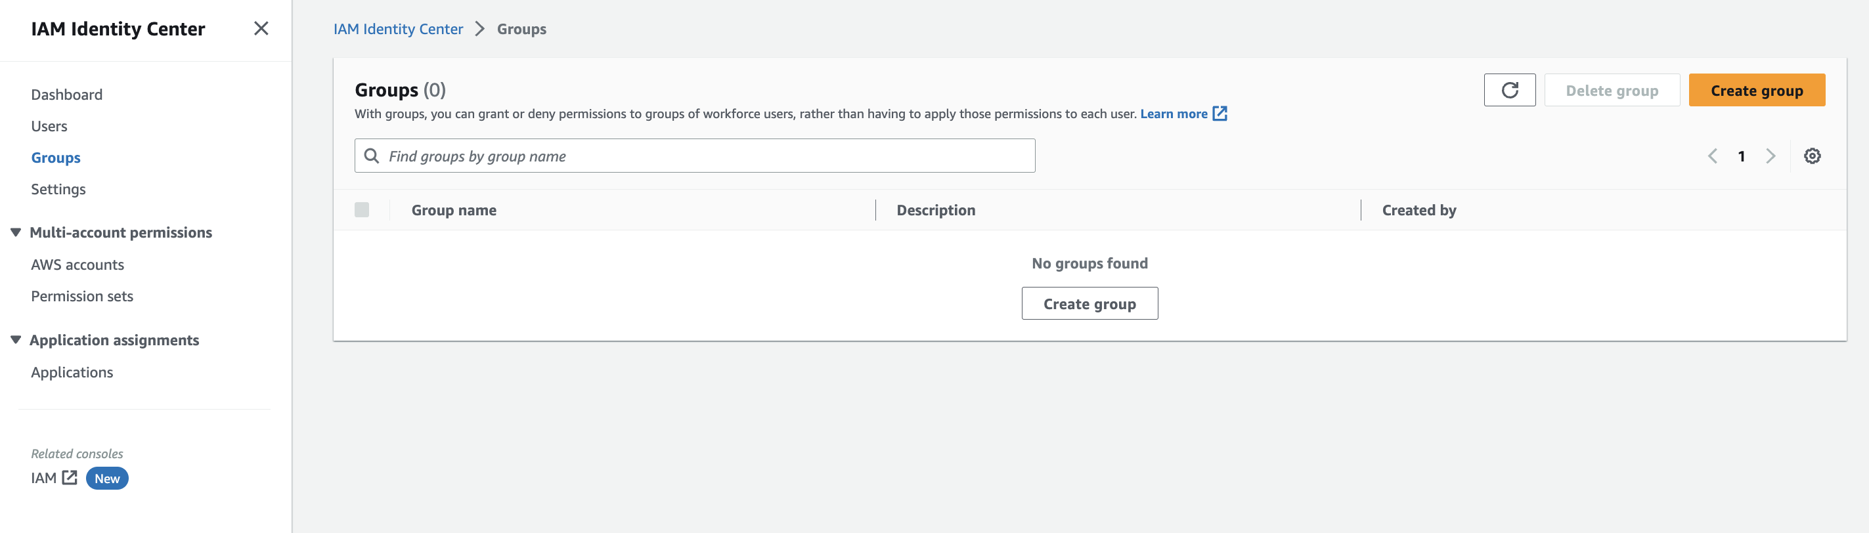Open Settings in the sidebar
The width and height of the screenshot is (1869, 533).
tap(58, 189)
